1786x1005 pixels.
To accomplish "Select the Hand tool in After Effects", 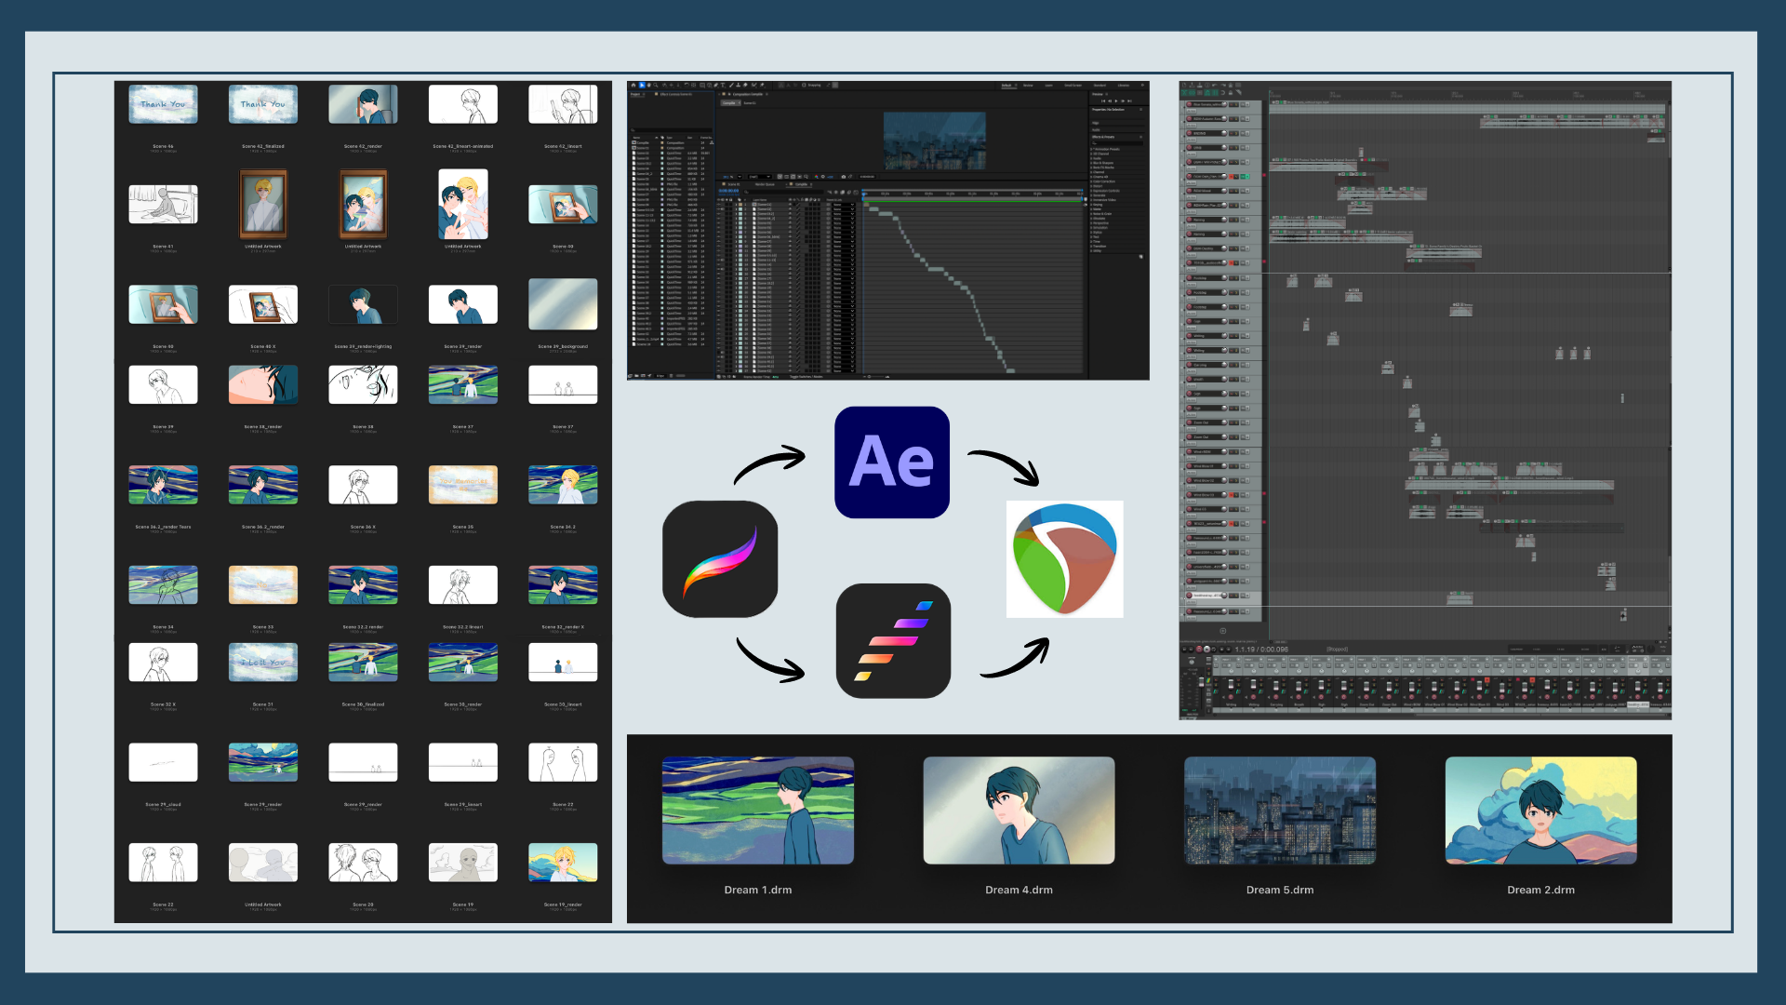I will tap(649, 85).
